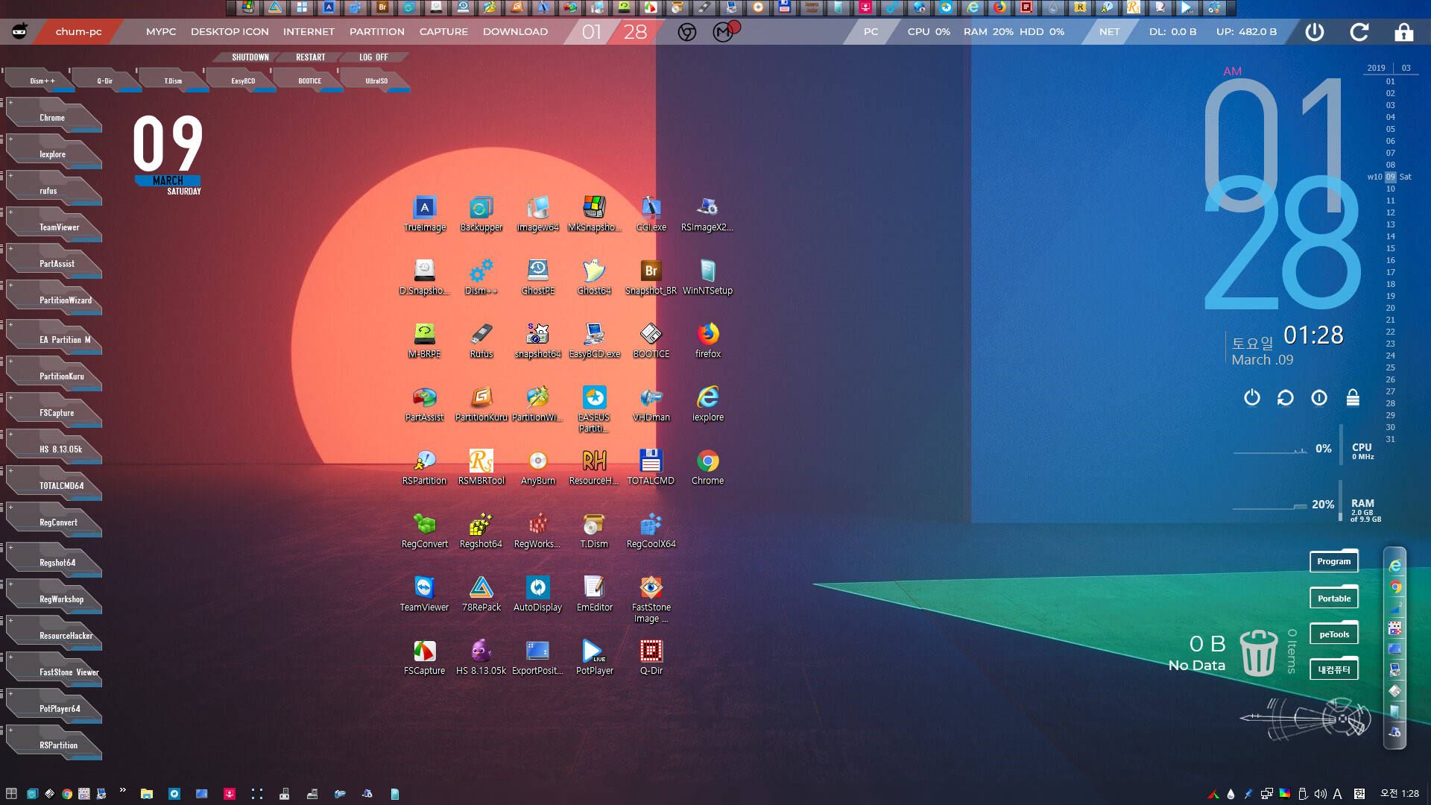This screenshot has width=1431, height=805.
Task: Open RSImageX2 desktop icon
Action: point(707,214)
